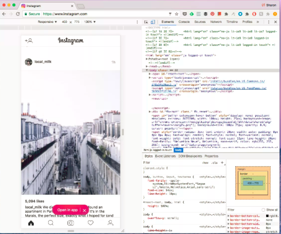Viewport: 281px width, 234px height.
Task: Click the viewport width field 400
Action: coord(64,22)
